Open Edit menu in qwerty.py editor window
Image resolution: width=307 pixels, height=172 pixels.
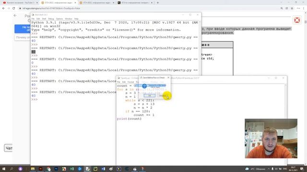(124, 82)
